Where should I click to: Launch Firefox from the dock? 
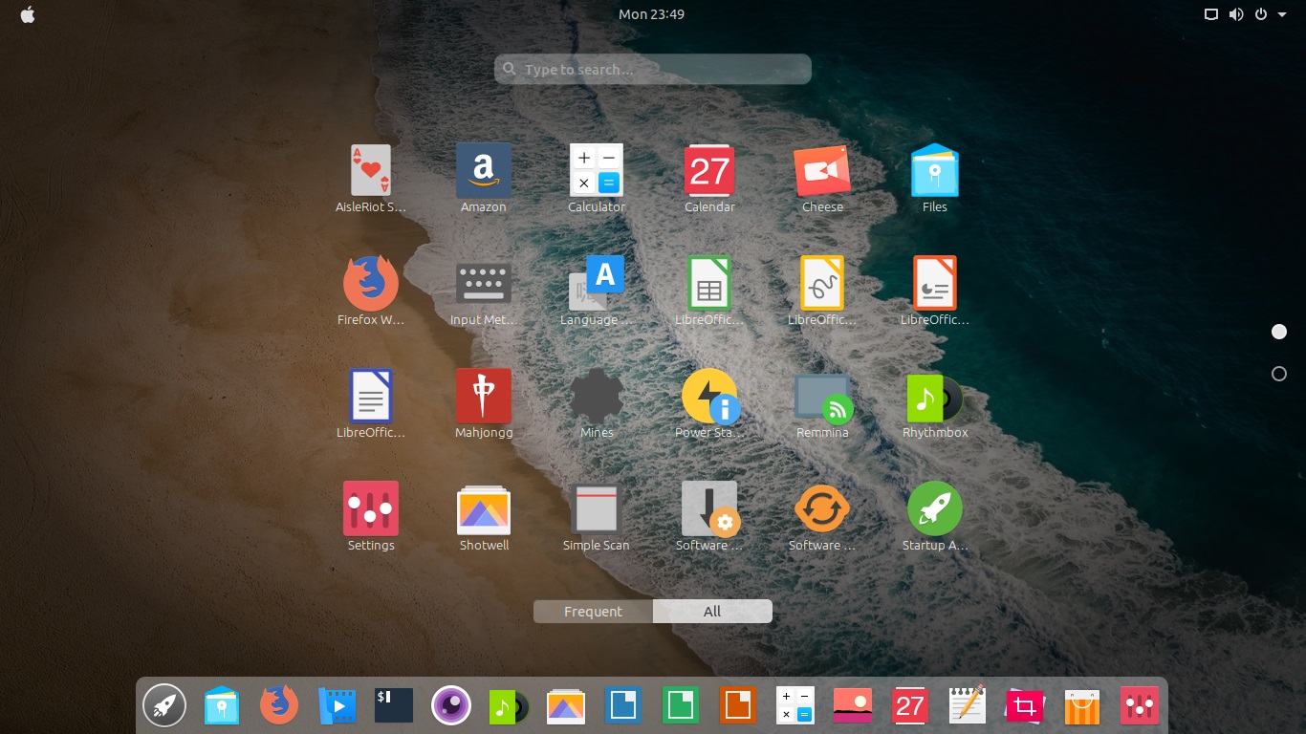(279, 706)
